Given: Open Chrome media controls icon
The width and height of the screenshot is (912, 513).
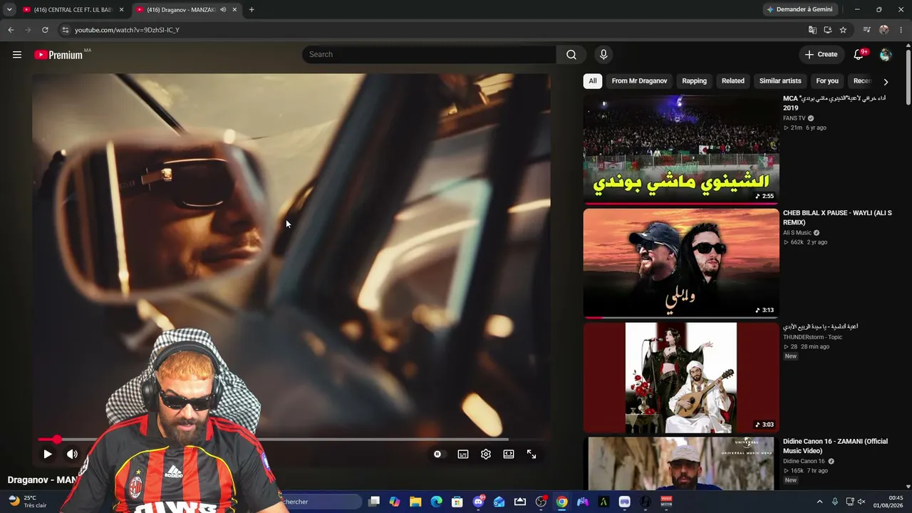Looking at the screenshot, I should point(866,30).
